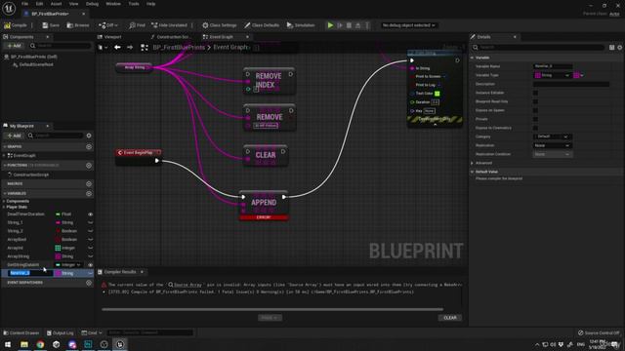Toggle visibility eye for String_1 variable
The width and height of the screenshot is (625, 351).
[x=91, y=222]
